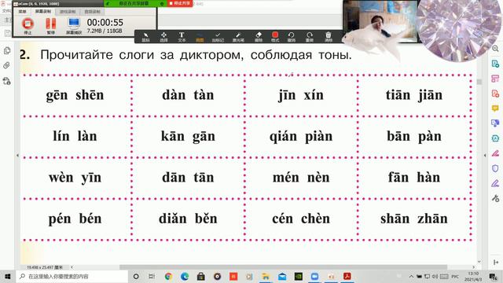
Task: Click the zoom magnifier tool in right pane
Action: coord(495,49)
